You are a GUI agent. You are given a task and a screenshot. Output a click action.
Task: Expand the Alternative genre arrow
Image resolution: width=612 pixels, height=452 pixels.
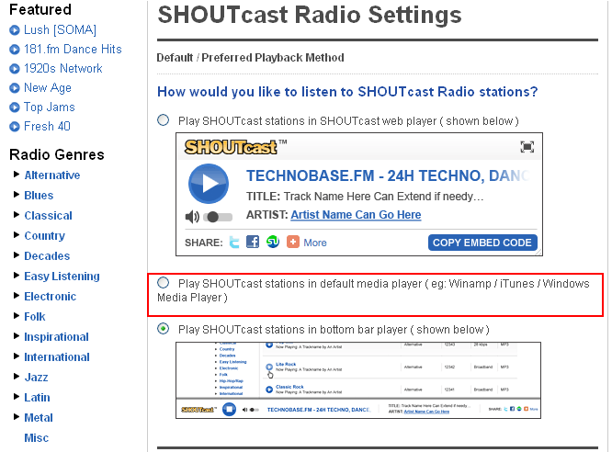pyautogui.click(x=17, y=174)
